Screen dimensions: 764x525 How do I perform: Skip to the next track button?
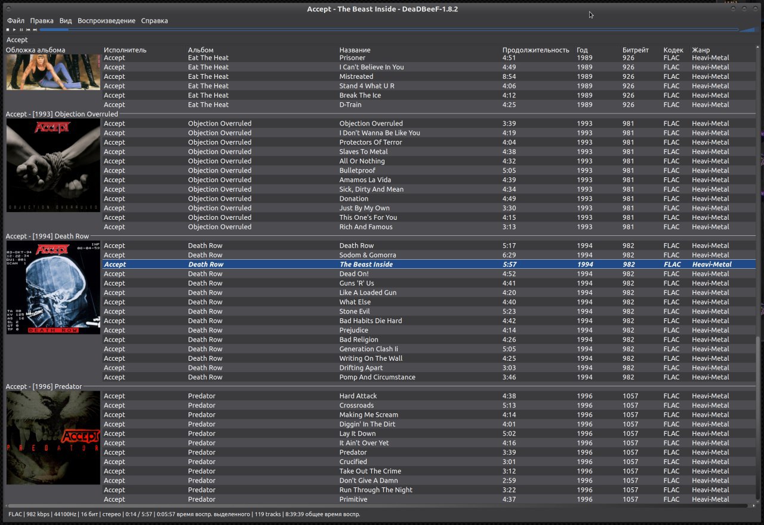pyautogui.click(x=35, y=29)
